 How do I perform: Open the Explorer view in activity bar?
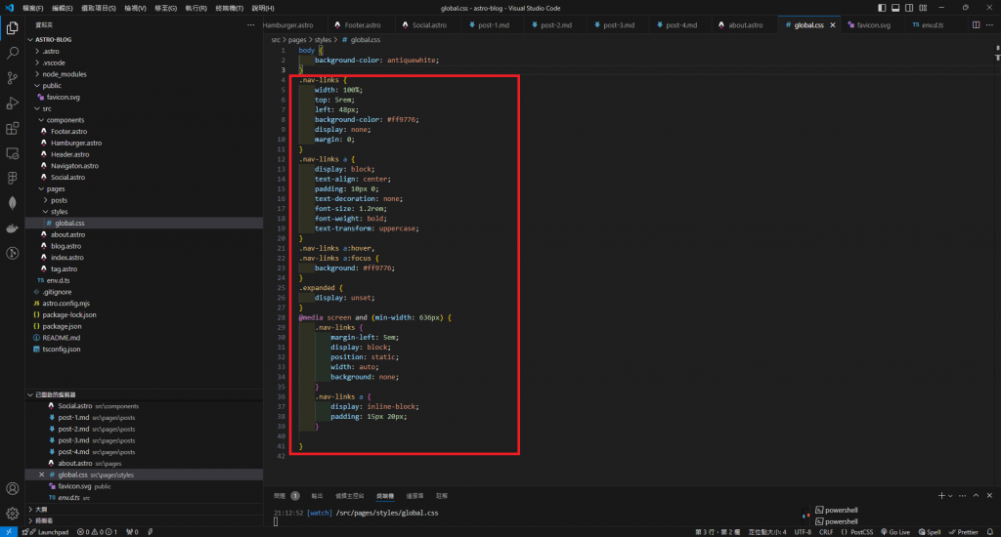(12, 28)
